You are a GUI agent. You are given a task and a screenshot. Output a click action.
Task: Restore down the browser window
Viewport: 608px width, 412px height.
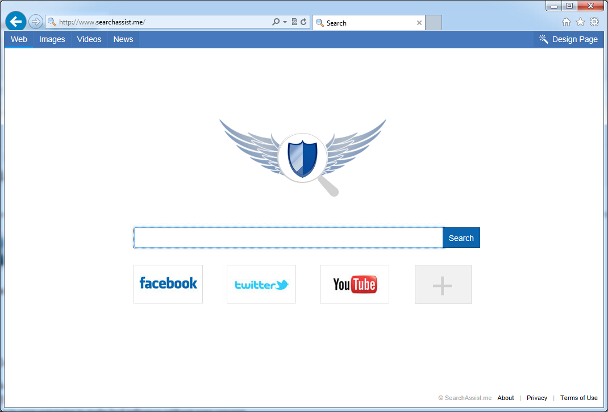point(569,6)
